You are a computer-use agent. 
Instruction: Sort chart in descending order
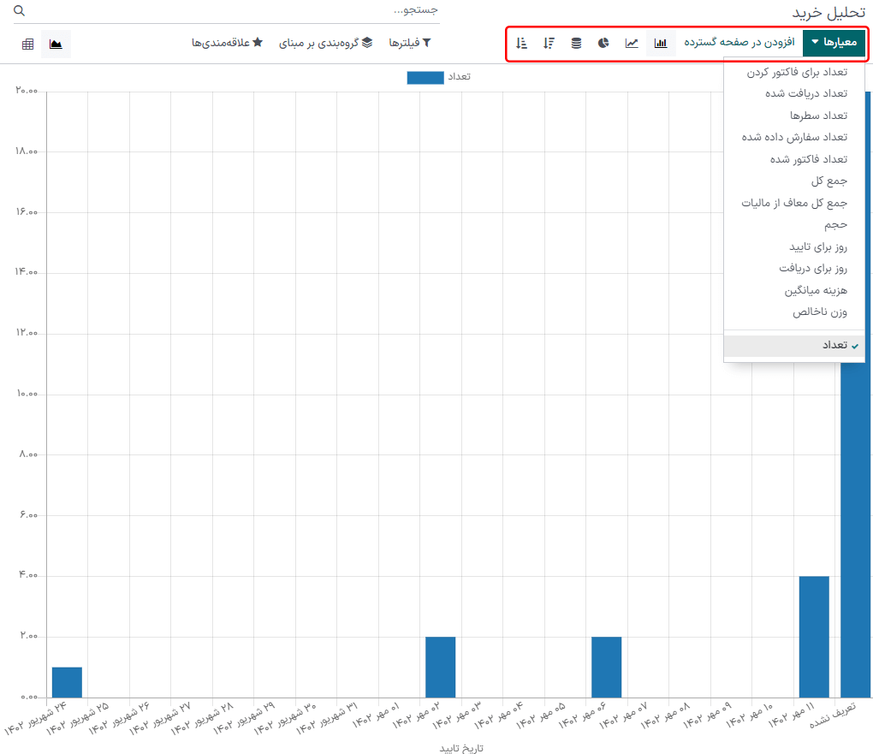click(x=549, y=43)
